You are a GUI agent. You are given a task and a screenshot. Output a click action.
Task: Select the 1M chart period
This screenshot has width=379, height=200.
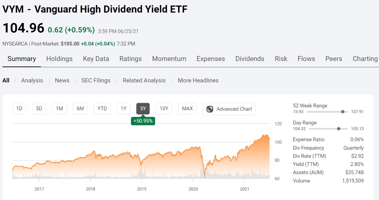coord(59,108)
